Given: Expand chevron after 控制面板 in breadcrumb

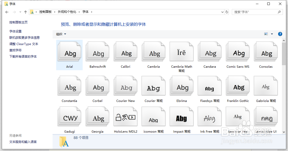Looking at the screenshot, I should [55, 12].
